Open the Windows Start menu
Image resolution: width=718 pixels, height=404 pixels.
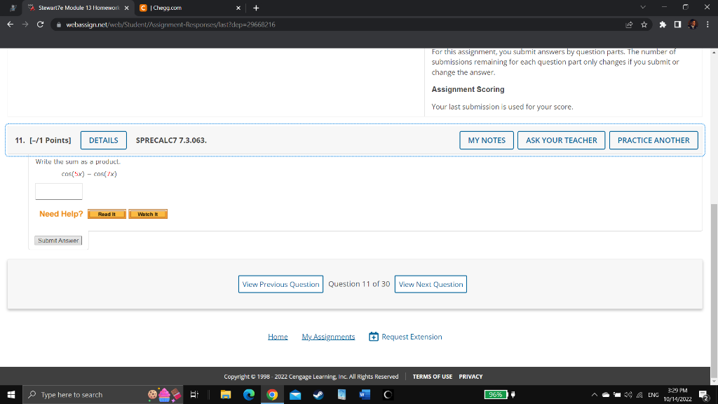(x=11, y=394)
